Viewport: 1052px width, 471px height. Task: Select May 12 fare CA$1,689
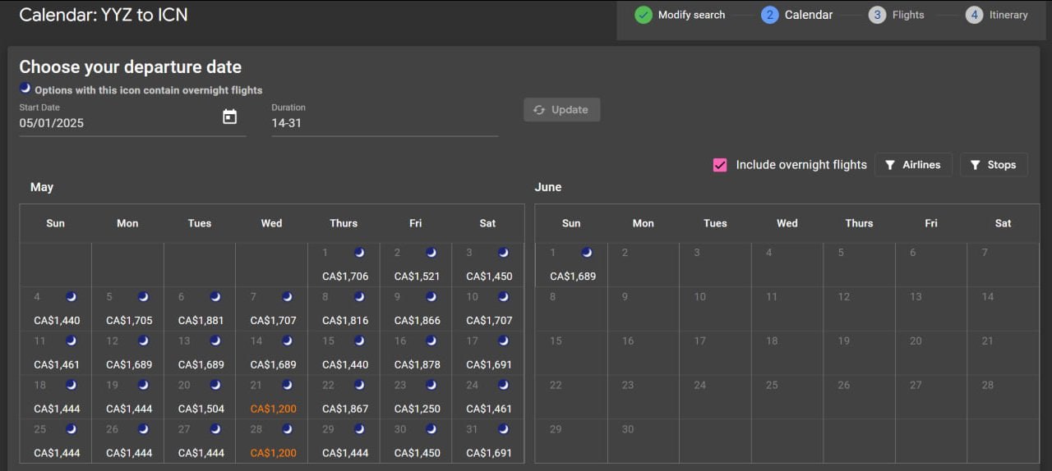pyautogui.click(x=129, y=364)
